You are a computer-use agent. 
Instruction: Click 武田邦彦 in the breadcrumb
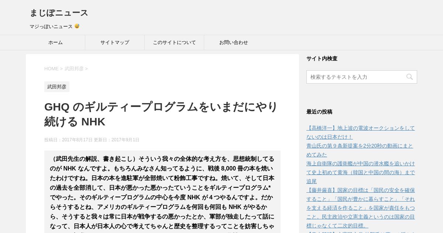pos(74,68)
